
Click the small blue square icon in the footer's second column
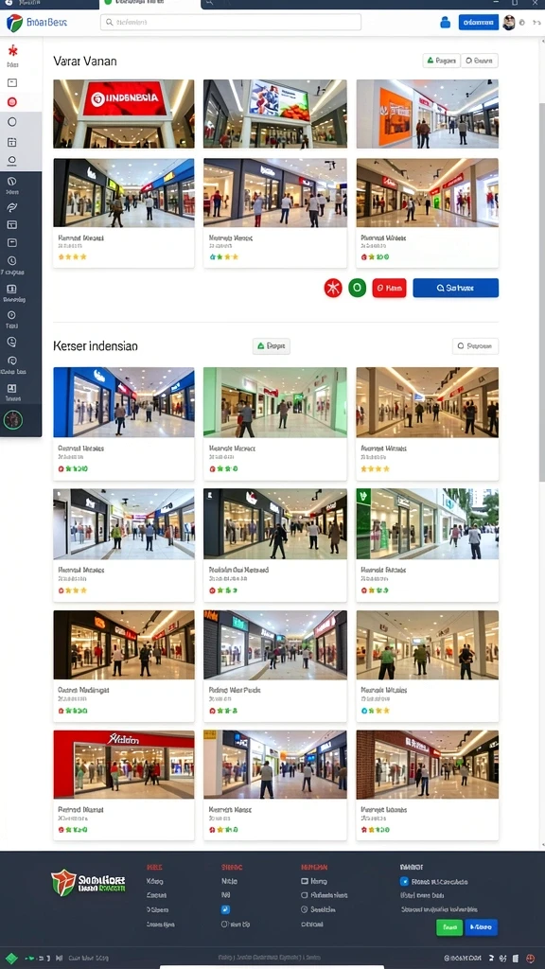coord(225,909)
